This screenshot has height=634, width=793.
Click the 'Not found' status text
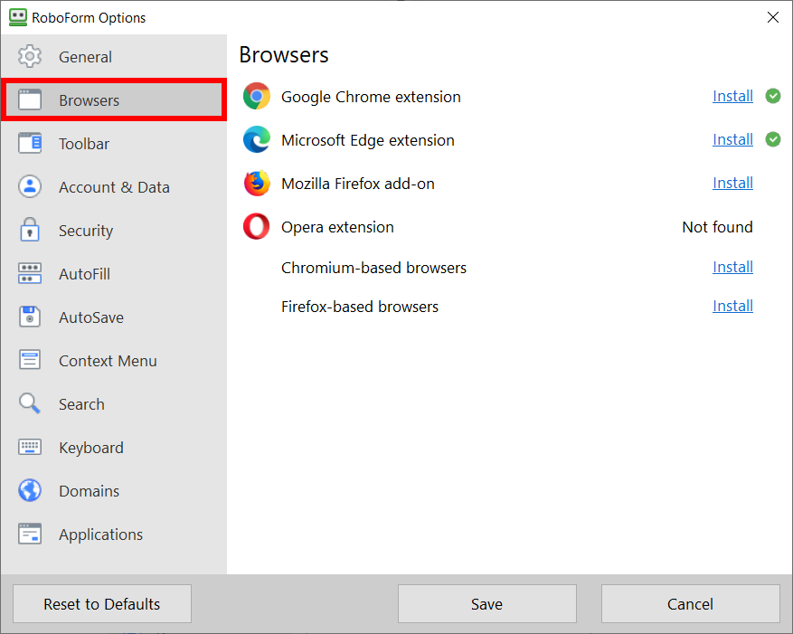click(x=717, y=227)
